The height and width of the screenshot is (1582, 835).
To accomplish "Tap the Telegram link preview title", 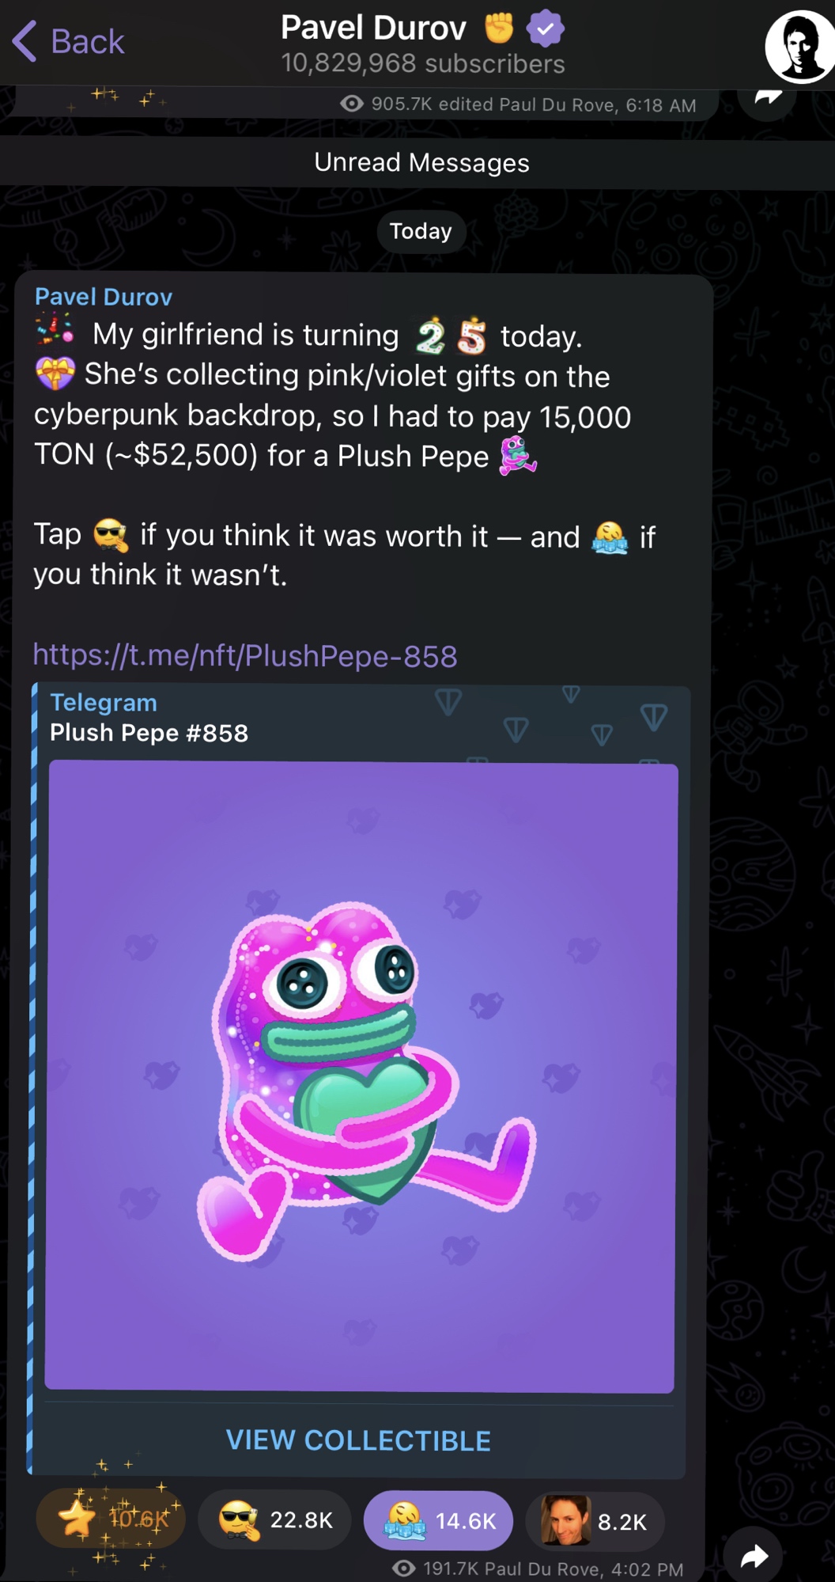I will click(x=104, y=703).
